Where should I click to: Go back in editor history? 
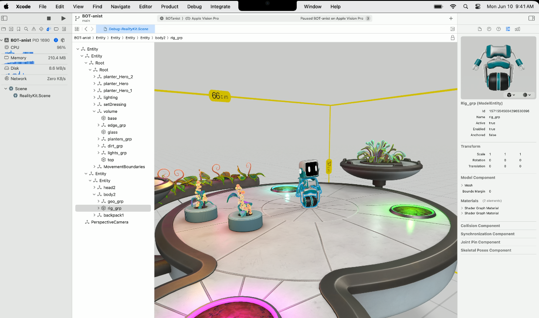click(86, 29)
